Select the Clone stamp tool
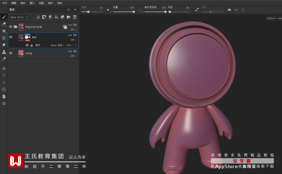The image size is (282, 174). 4,52
